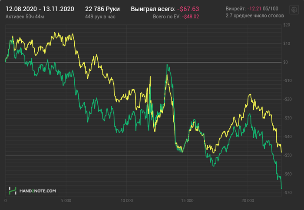Click the 'Выиграл всего:' label

click(153, 9)
